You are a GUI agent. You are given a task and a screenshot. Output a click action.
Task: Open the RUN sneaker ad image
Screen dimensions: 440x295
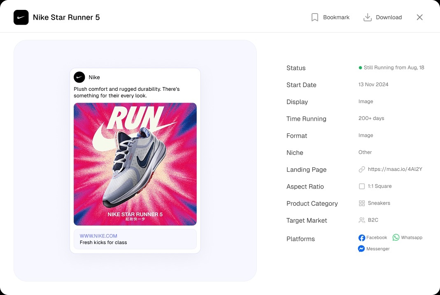pos(135,164)
